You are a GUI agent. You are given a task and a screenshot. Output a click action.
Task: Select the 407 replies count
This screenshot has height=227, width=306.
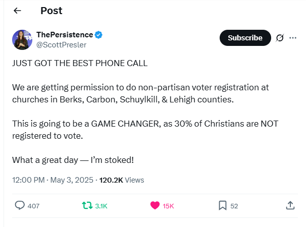tap(33, 206)
